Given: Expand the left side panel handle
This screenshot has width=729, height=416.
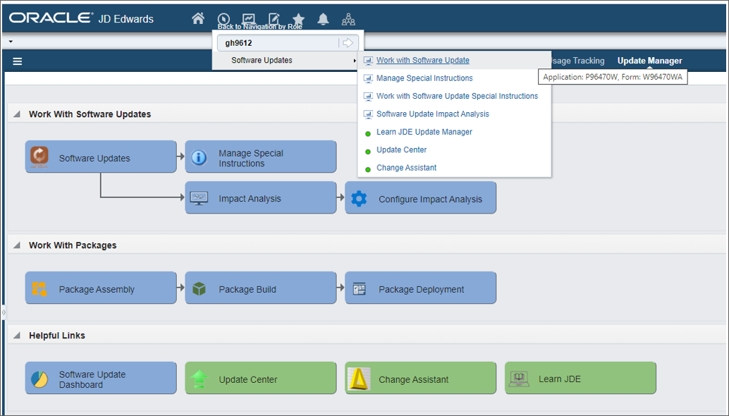Looking at the screenshot, I should [4, 312].
